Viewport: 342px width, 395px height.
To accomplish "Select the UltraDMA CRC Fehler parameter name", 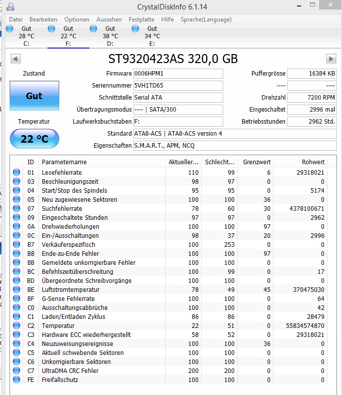I will (x=70, y=370).
